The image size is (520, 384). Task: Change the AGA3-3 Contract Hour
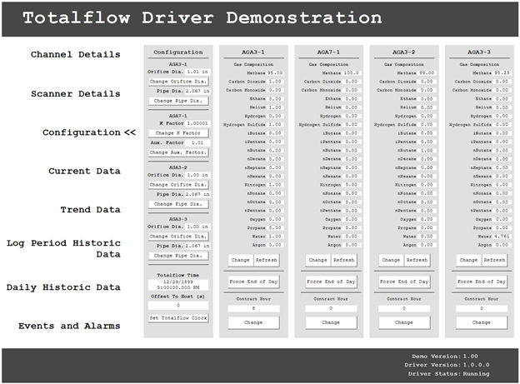(x=482, y=322)
